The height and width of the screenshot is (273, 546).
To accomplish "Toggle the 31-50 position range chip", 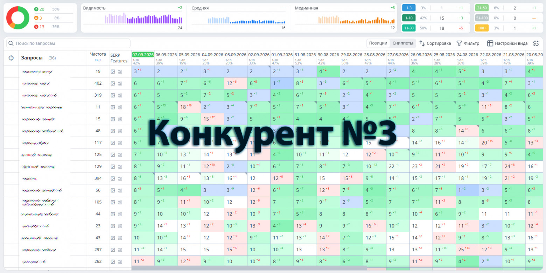I will click(x=482, y=8).
